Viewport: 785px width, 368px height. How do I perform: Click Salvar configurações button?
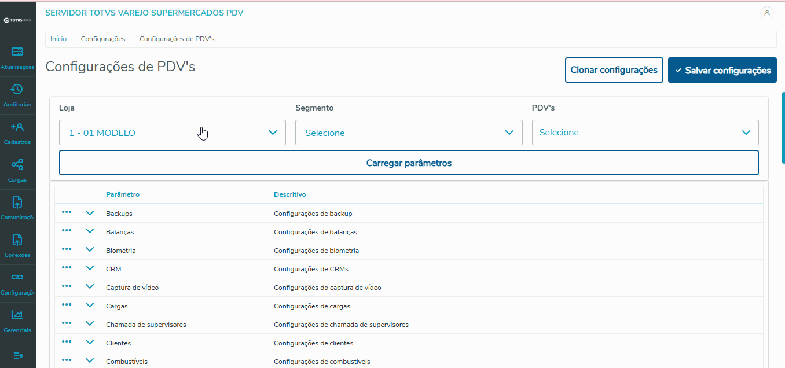[x=722, y=70]
